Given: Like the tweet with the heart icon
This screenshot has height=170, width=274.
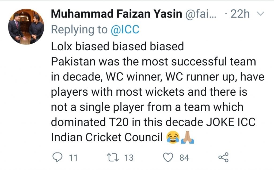Looking at the screenshot, I should [169, 157].
